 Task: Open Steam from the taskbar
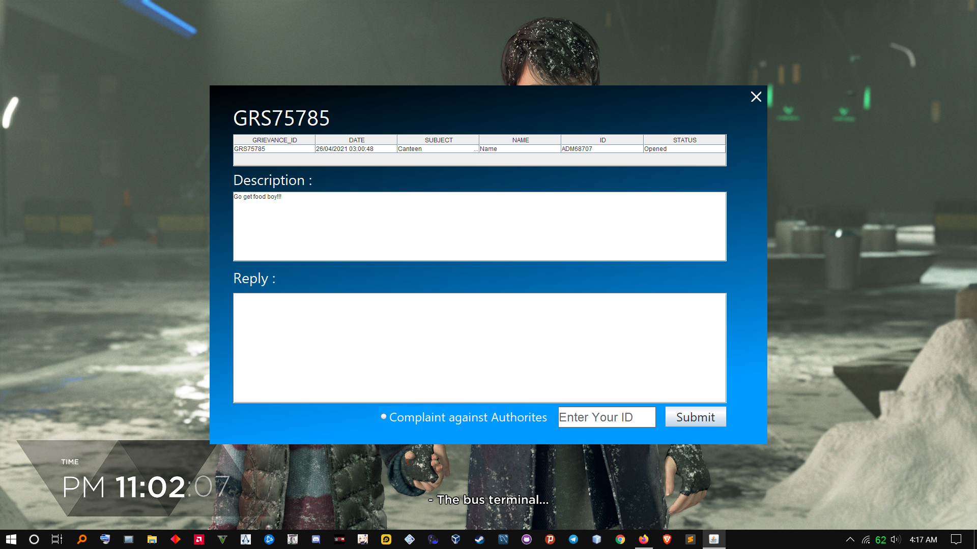(480, 539)
